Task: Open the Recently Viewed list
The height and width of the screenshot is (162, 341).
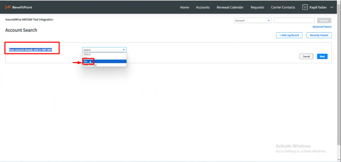Action: coord(319,35)
